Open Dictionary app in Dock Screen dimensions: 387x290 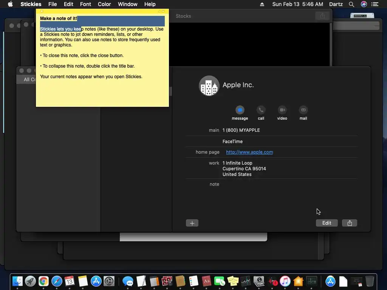[x=206, y=281]
